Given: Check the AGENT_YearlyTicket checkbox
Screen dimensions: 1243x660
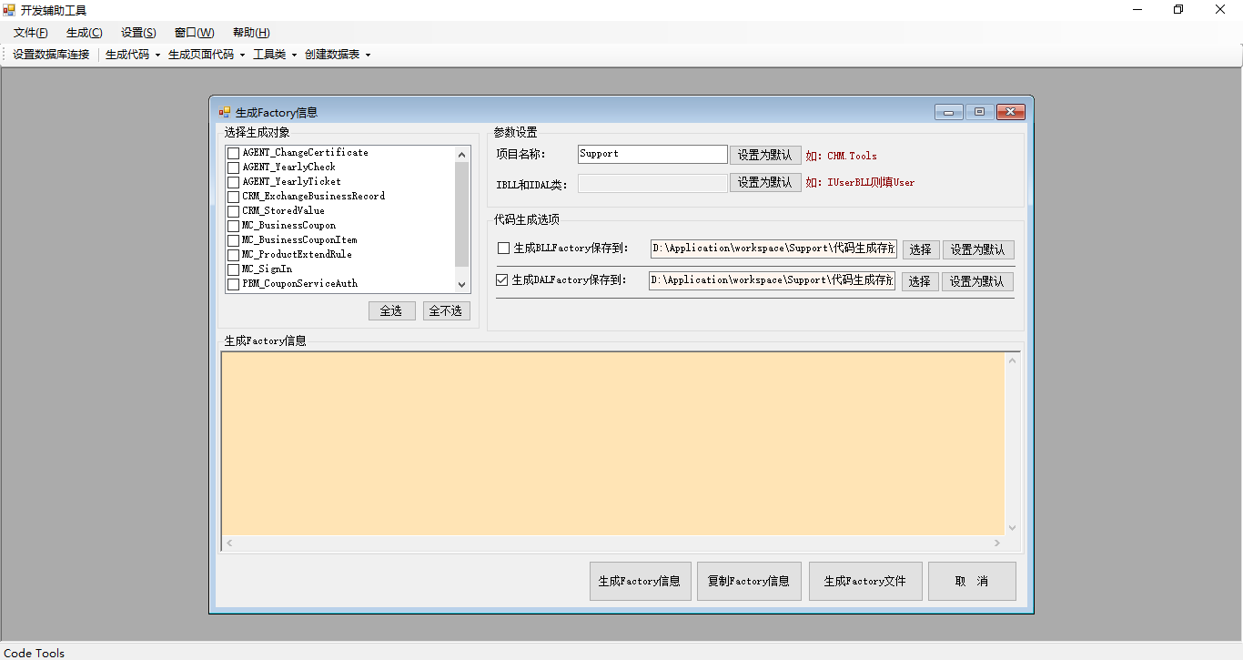Looking at the screenshot, I should (x=234, y=182).
